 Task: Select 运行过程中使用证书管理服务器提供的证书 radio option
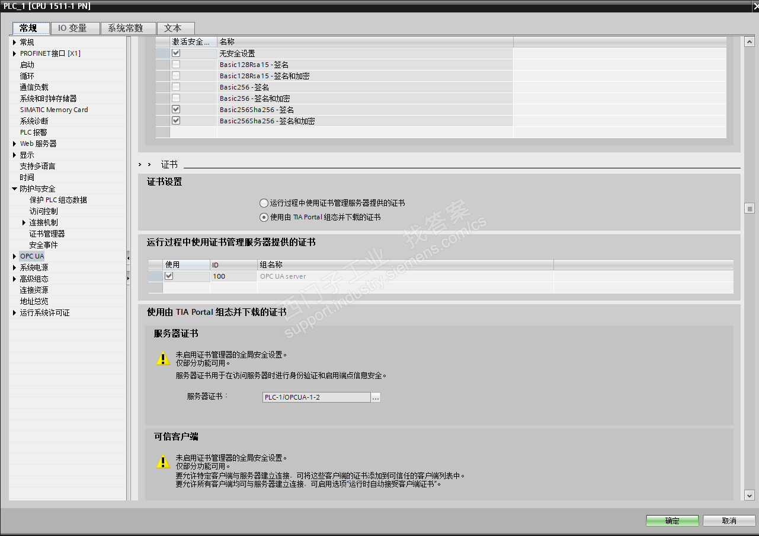pos(264,203)
